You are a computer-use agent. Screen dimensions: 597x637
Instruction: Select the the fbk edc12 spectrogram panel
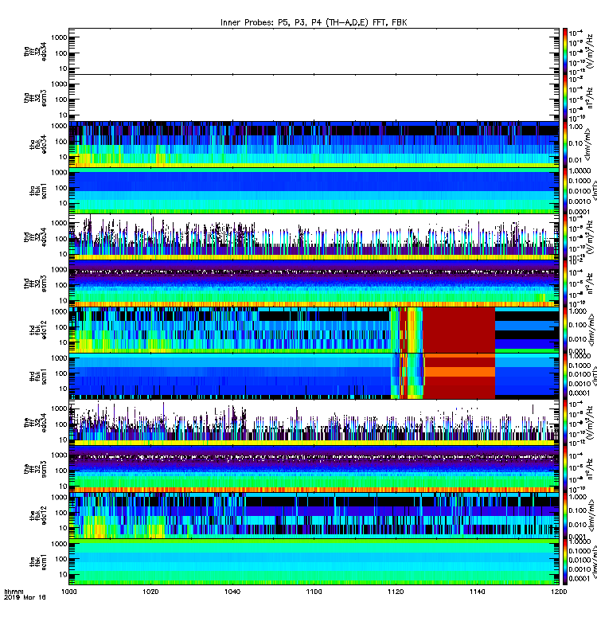click(x=314, y=515)
